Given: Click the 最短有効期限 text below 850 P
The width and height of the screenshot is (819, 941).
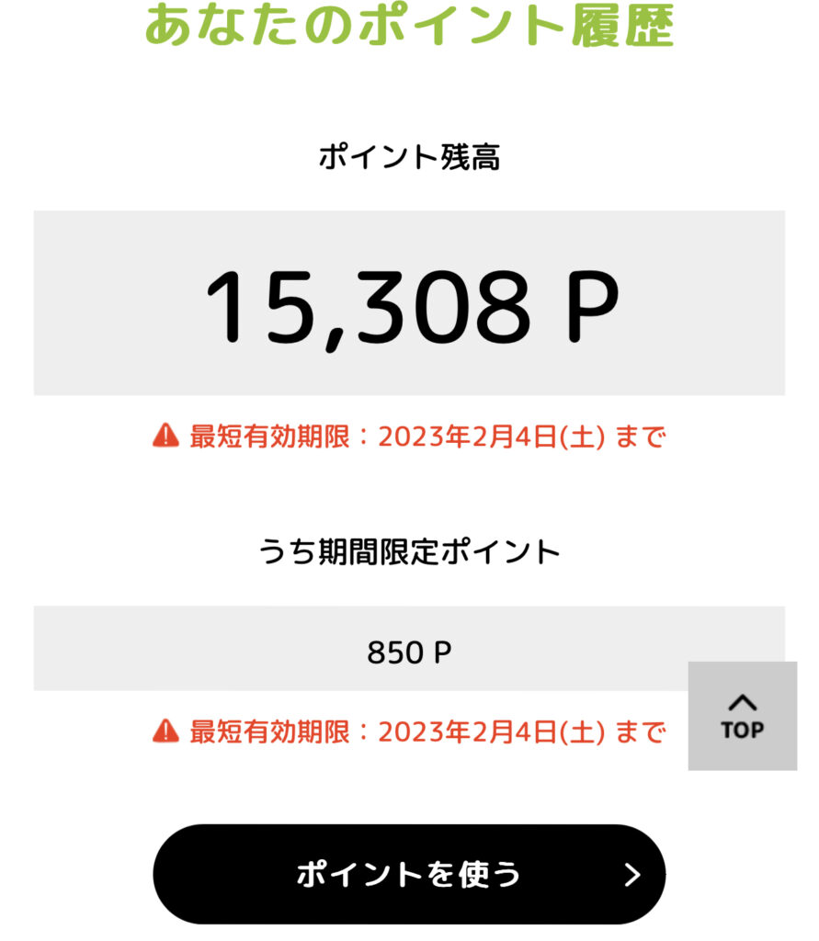Looking at the screenshot, I should (x=269, y=731).
